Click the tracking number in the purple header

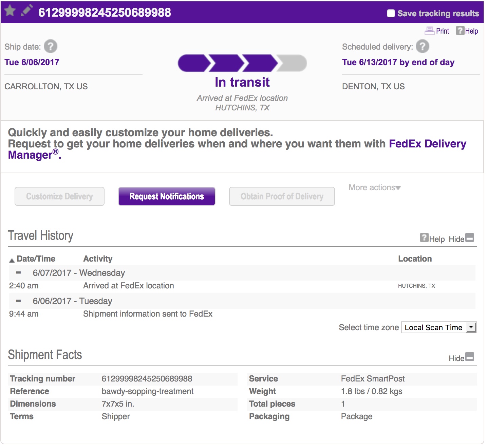[x=105, y=13]
